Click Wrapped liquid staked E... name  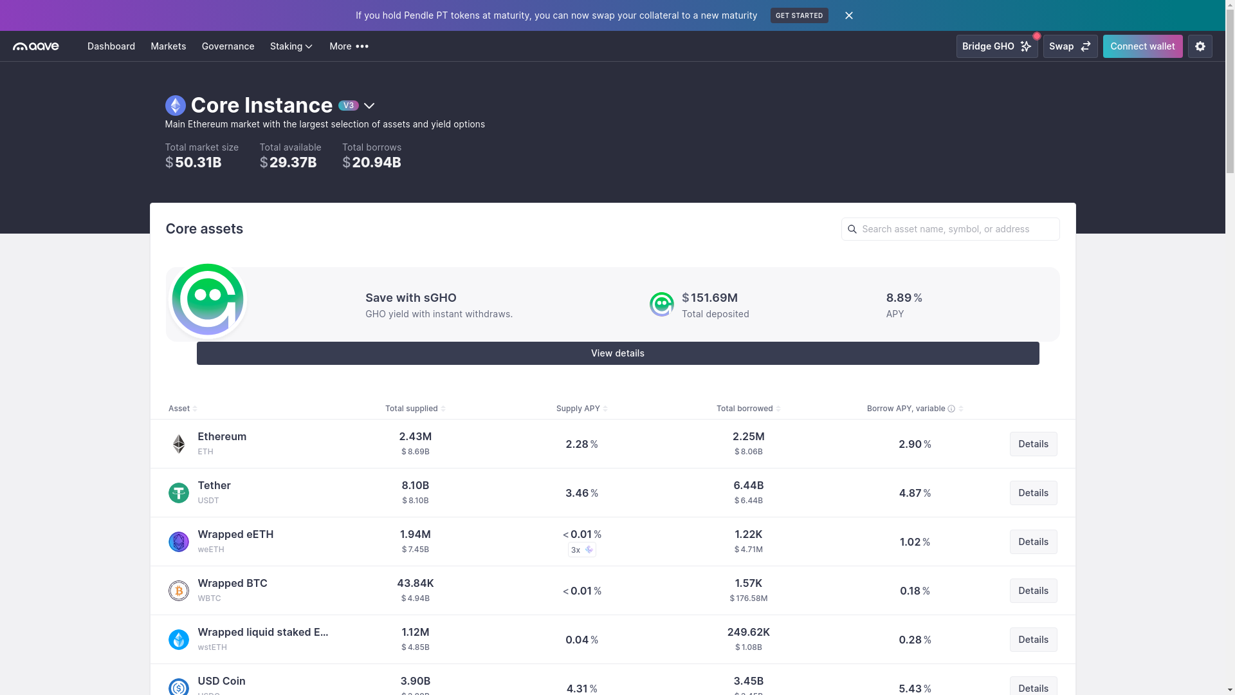[263, 632]
